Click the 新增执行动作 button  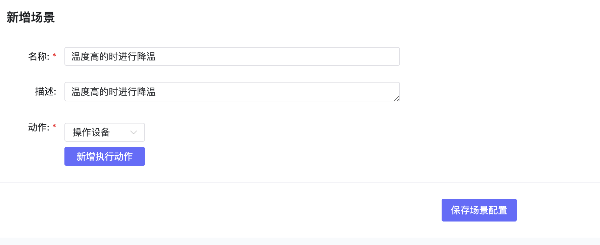[105, 156]
